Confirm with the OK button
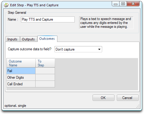 pos(103,98)
